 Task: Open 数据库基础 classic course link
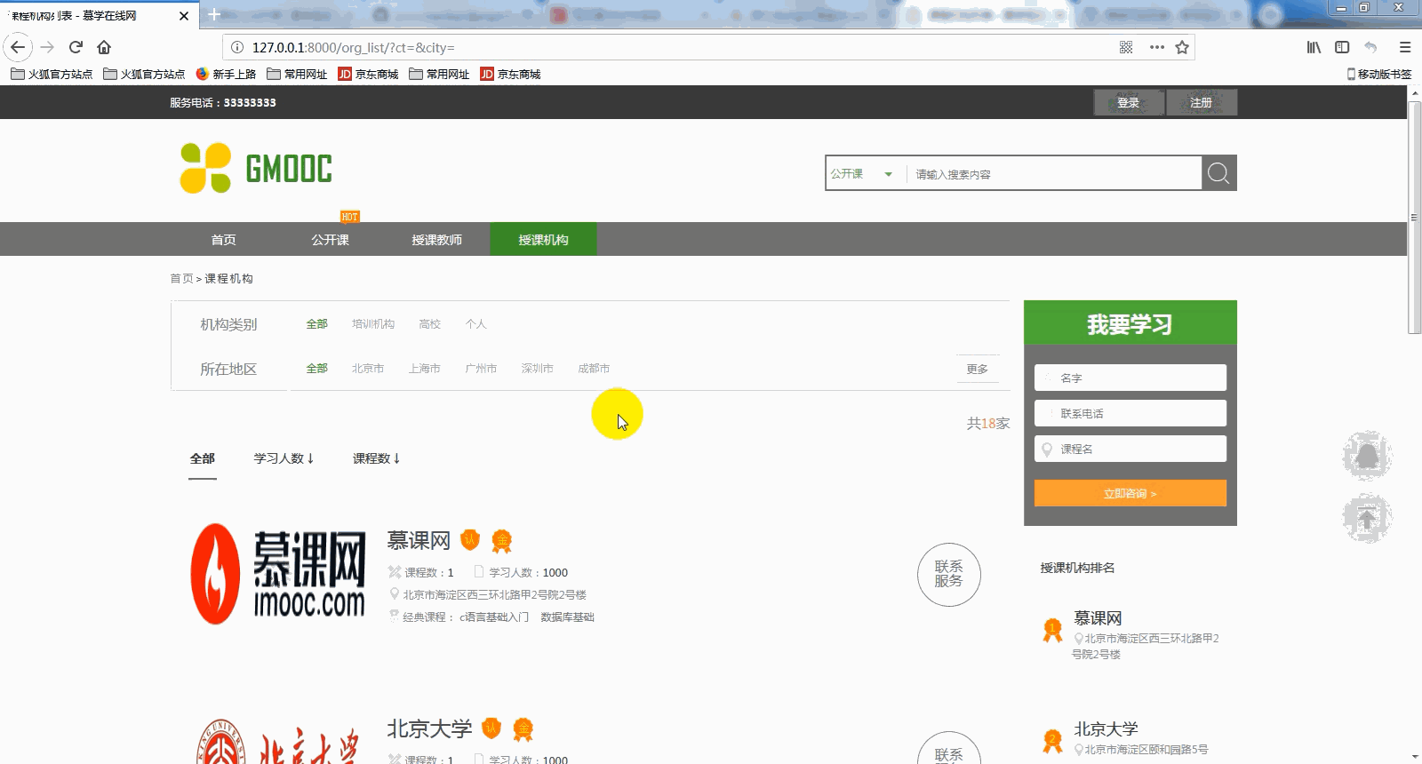pos(568,617)
